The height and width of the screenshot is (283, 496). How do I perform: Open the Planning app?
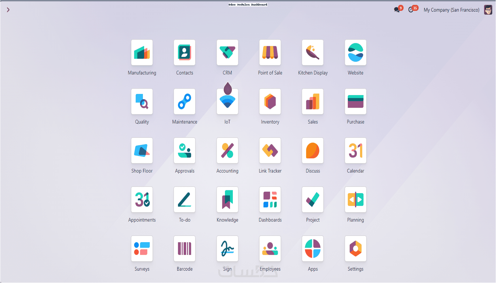(355, 200)
